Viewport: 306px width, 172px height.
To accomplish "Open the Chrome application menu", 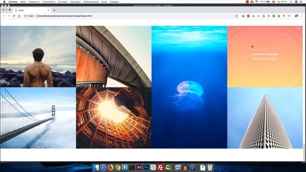I will coord(13,2).
